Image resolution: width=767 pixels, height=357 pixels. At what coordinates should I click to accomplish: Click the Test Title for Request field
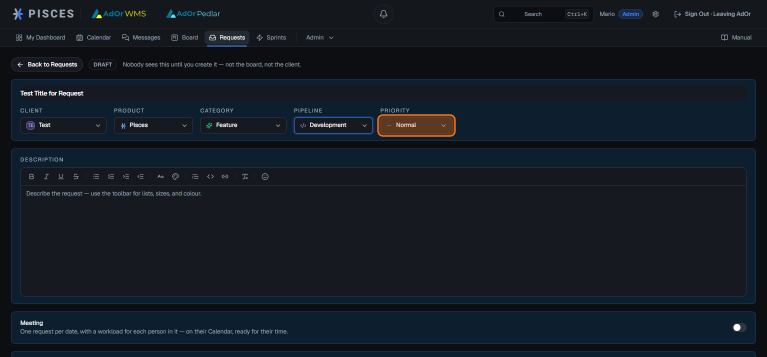coord(383,93)
